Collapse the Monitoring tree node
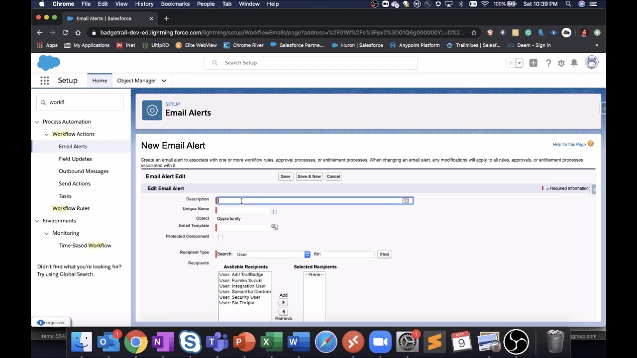Screen dimensions: 637x358 (x=46, y=233)
